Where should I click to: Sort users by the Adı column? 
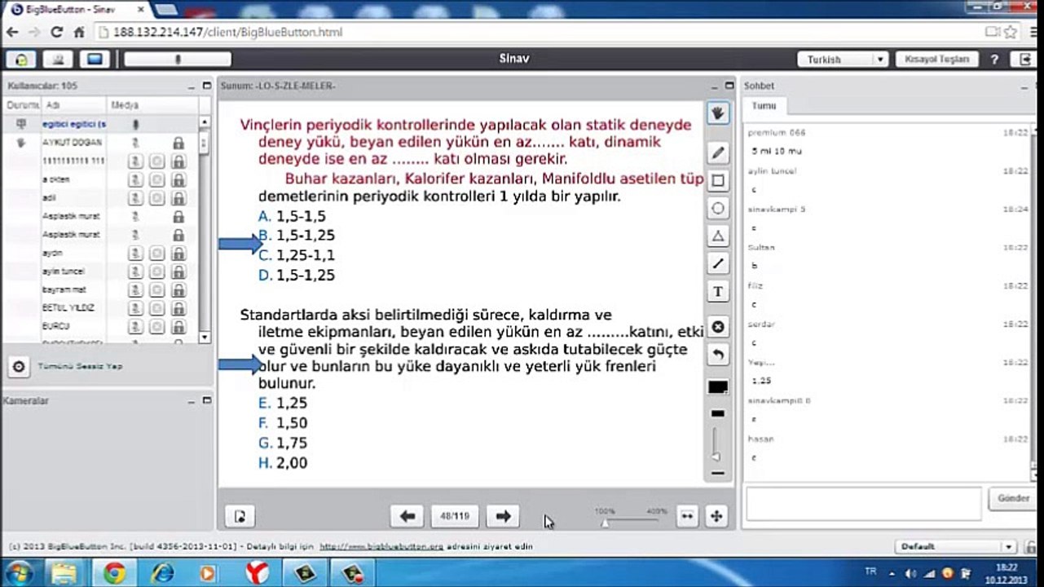(x=73, y=105)
